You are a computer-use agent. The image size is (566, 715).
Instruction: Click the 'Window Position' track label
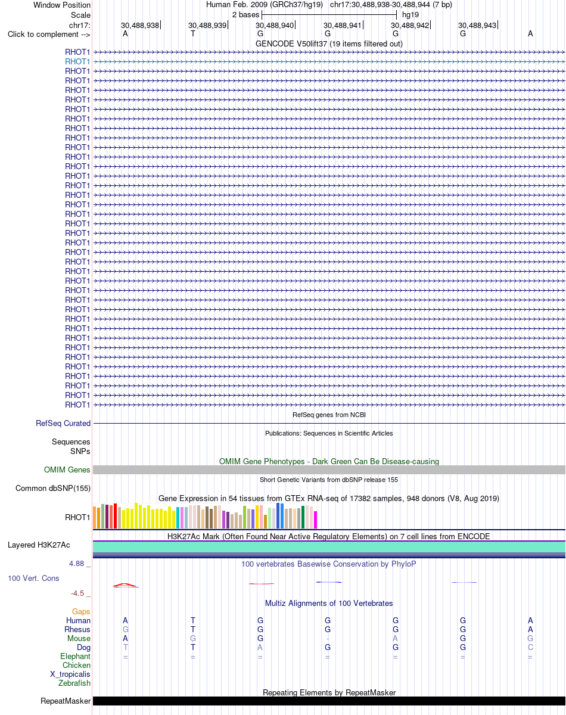(x=62, y=5)
